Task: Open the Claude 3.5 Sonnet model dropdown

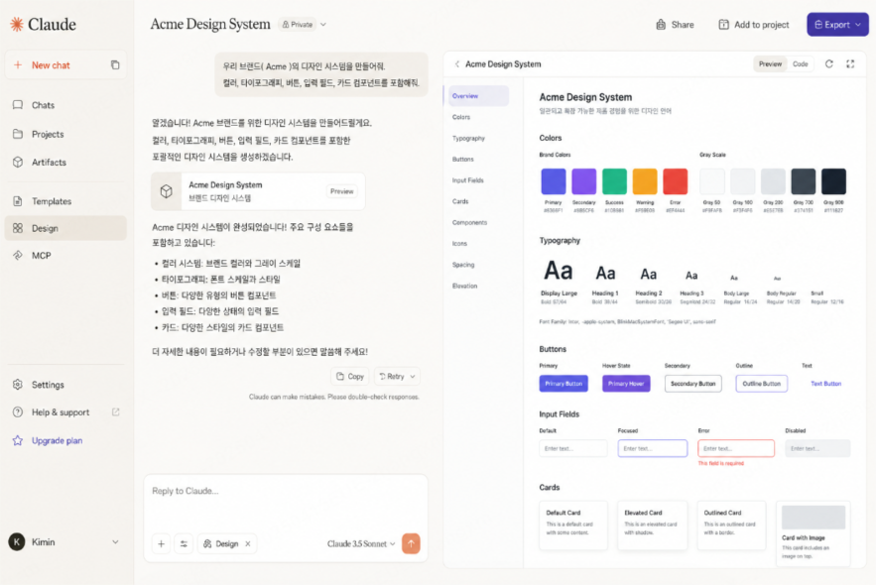Action: 361,543
